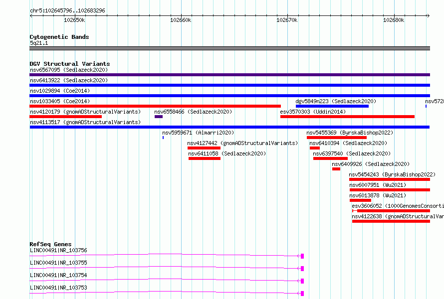Viewport: 444px width, 299px height.
Task: Select the blue nsv4113517 variant bar
Action: pos(229,127)
